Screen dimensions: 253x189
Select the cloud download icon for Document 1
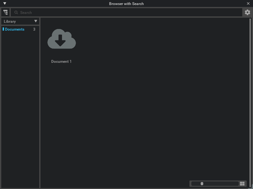pos(61,38)
